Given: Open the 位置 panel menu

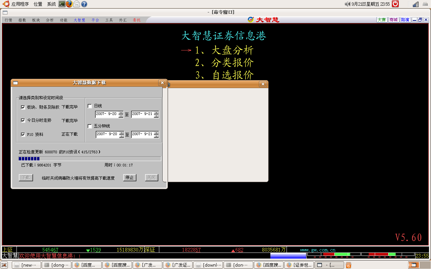Looking at the screenshot, I should tap(38, 4).
